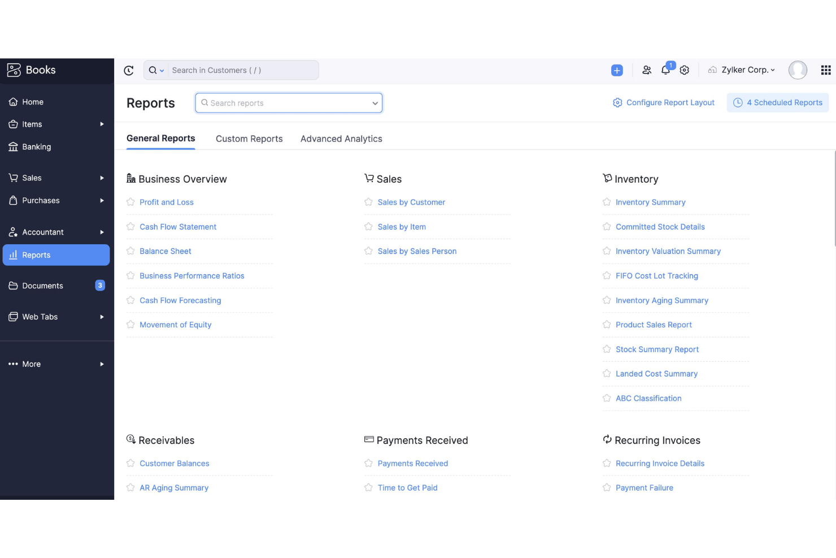Star the Balance Sheet report
Viewport: 836px width, 558px height.
click(130, 251)
